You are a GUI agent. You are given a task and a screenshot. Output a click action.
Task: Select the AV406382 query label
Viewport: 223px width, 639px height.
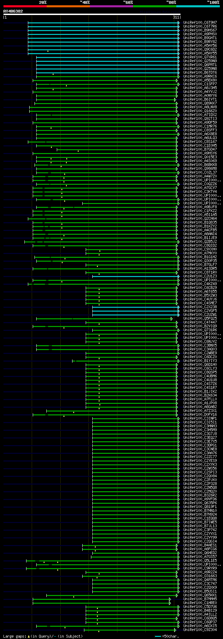coord(13,11)
